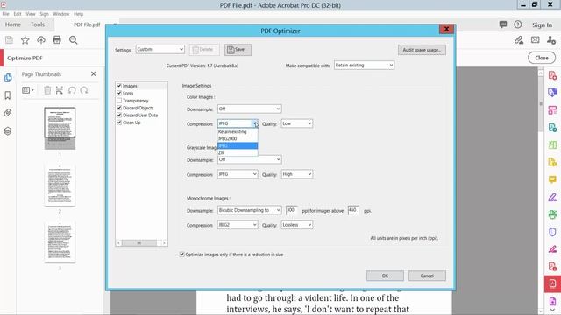Select ZIP compression option

pos(238,152)
